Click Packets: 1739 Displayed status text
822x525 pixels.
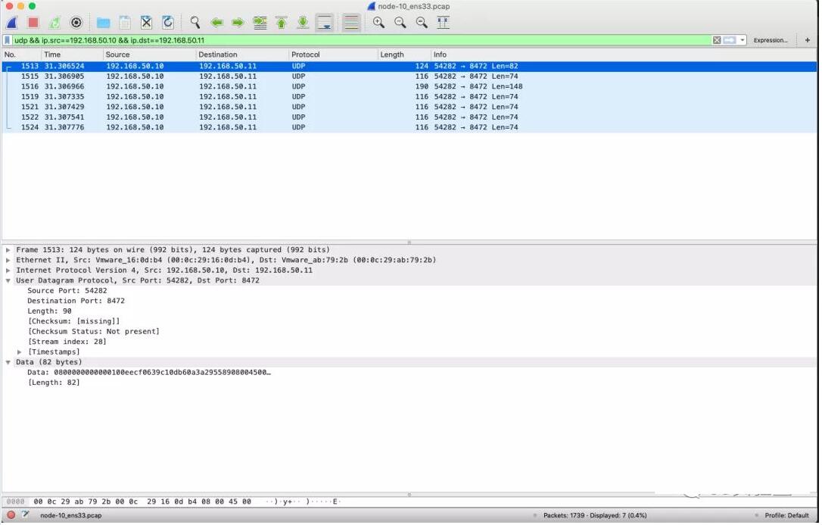pos(595,516)
